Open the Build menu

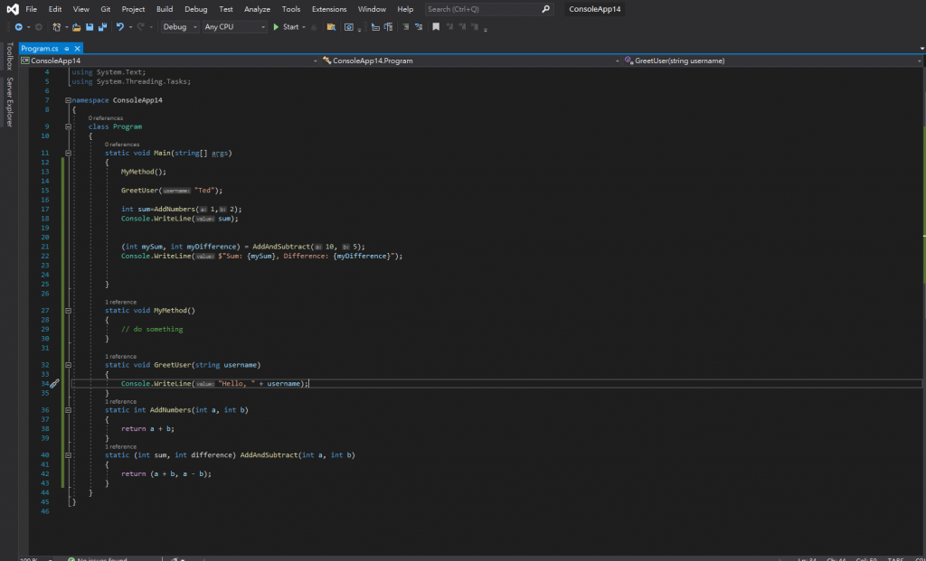165,9
